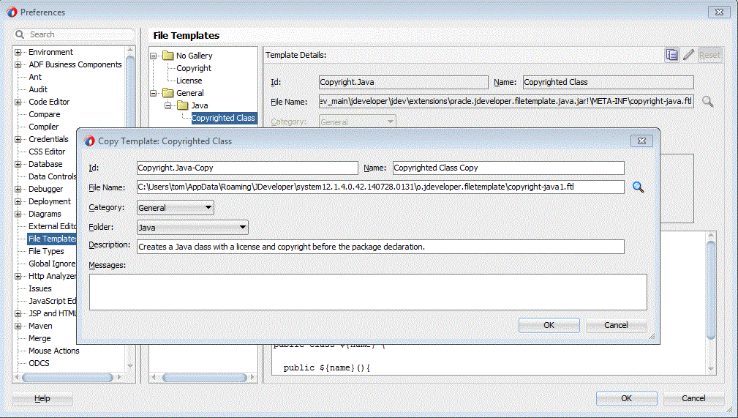Select Merge in the preferences list
Screen dimensions: 738x418
click(39, 338)
